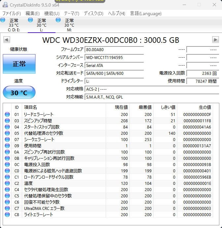Viewport: 222px width, 228px height.
Task: Go to previous disk with left arrow
Action: pos(7,40)
